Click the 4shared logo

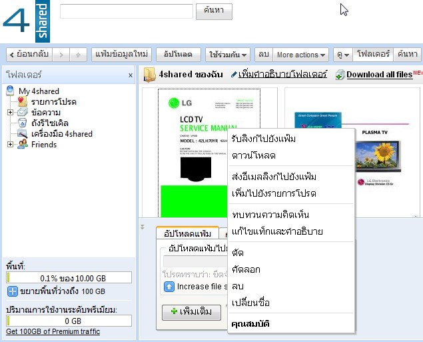pos(26,21)
